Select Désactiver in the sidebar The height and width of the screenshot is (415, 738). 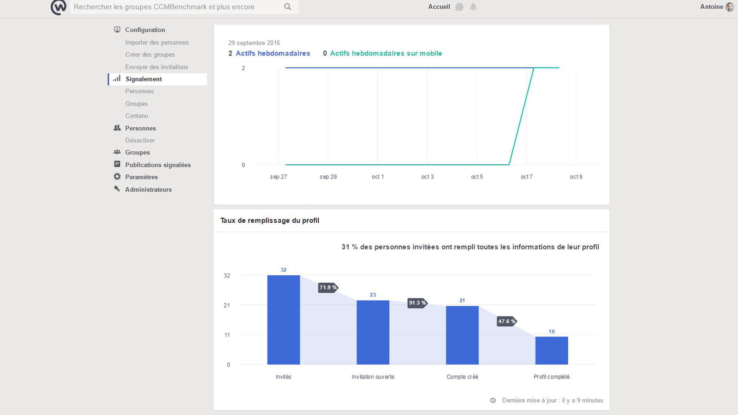[140, 140]
